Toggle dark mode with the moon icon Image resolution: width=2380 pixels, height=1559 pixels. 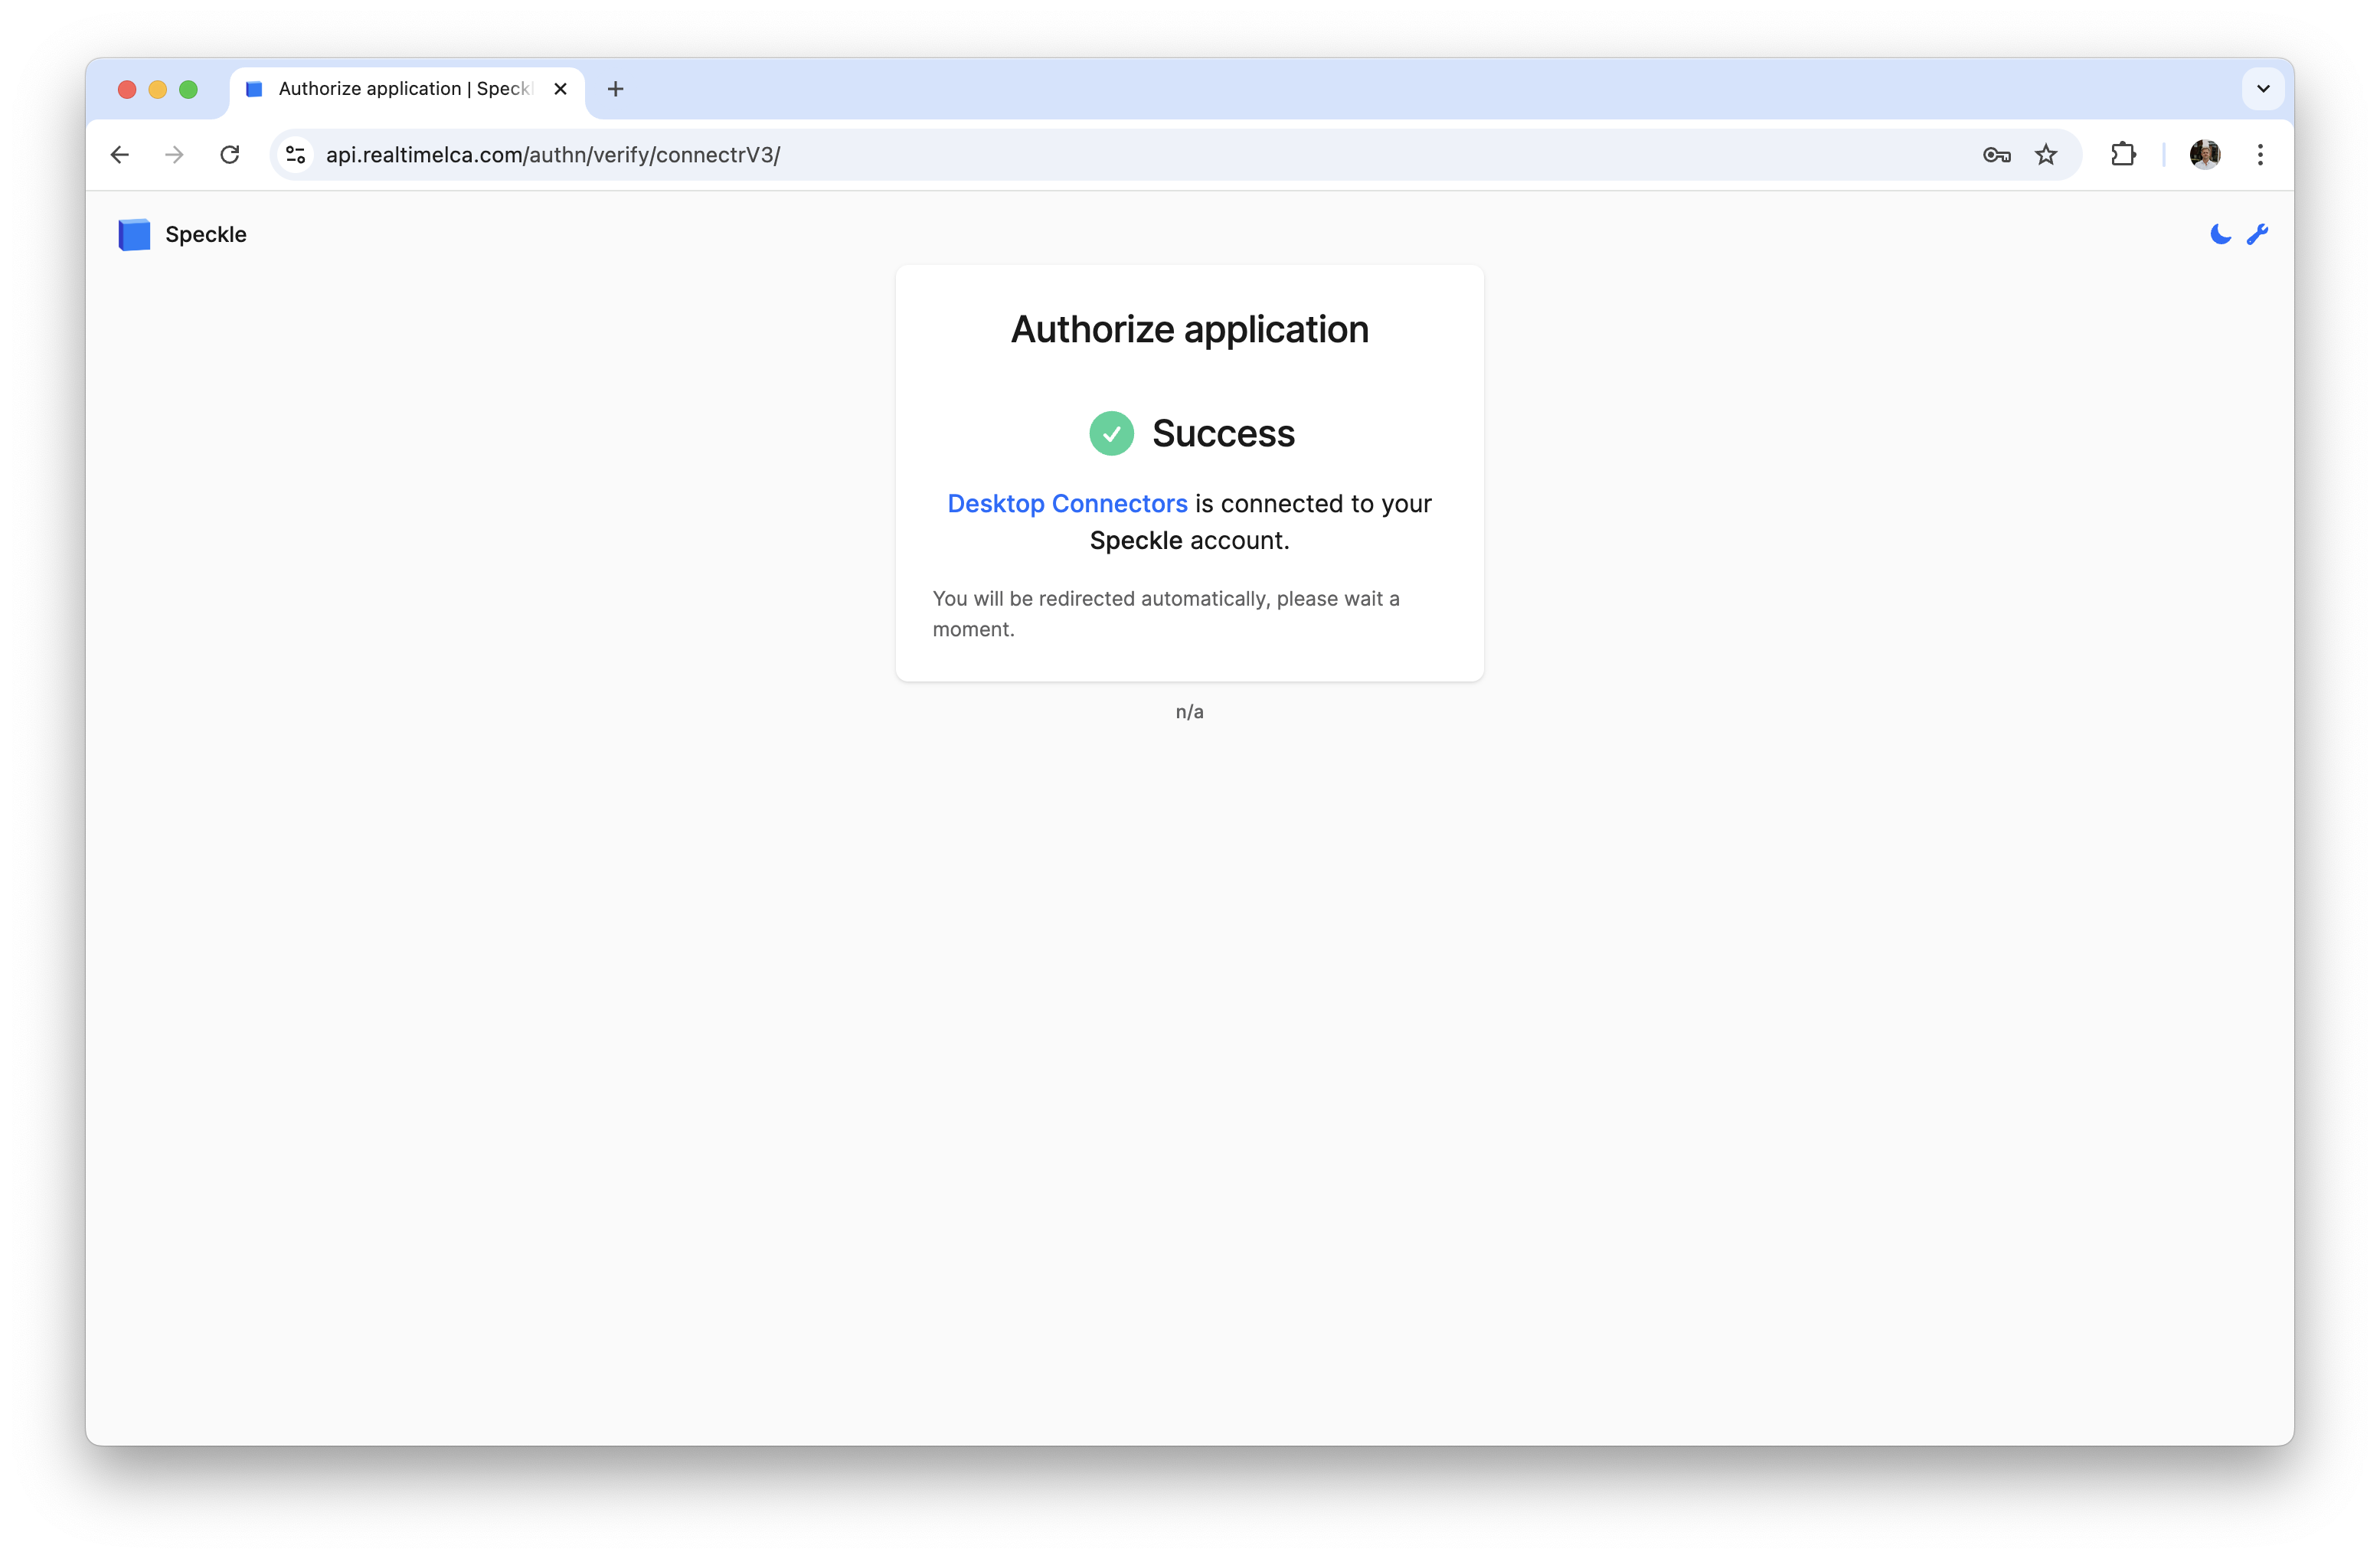pos(2220,234)
